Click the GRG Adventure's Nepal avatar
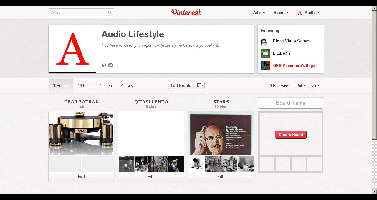The width and height of the screenshot is (377, 200). [265, 66]
